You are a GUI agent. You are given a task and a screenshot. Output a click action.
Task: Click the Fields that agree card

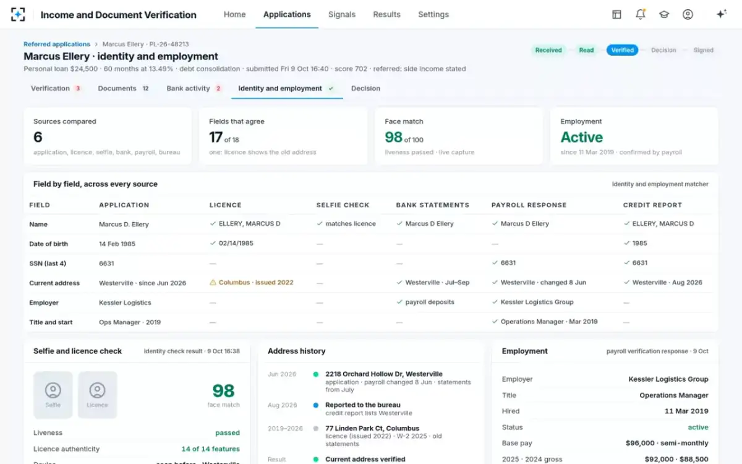pyautogui.click(x=283, y=136)
